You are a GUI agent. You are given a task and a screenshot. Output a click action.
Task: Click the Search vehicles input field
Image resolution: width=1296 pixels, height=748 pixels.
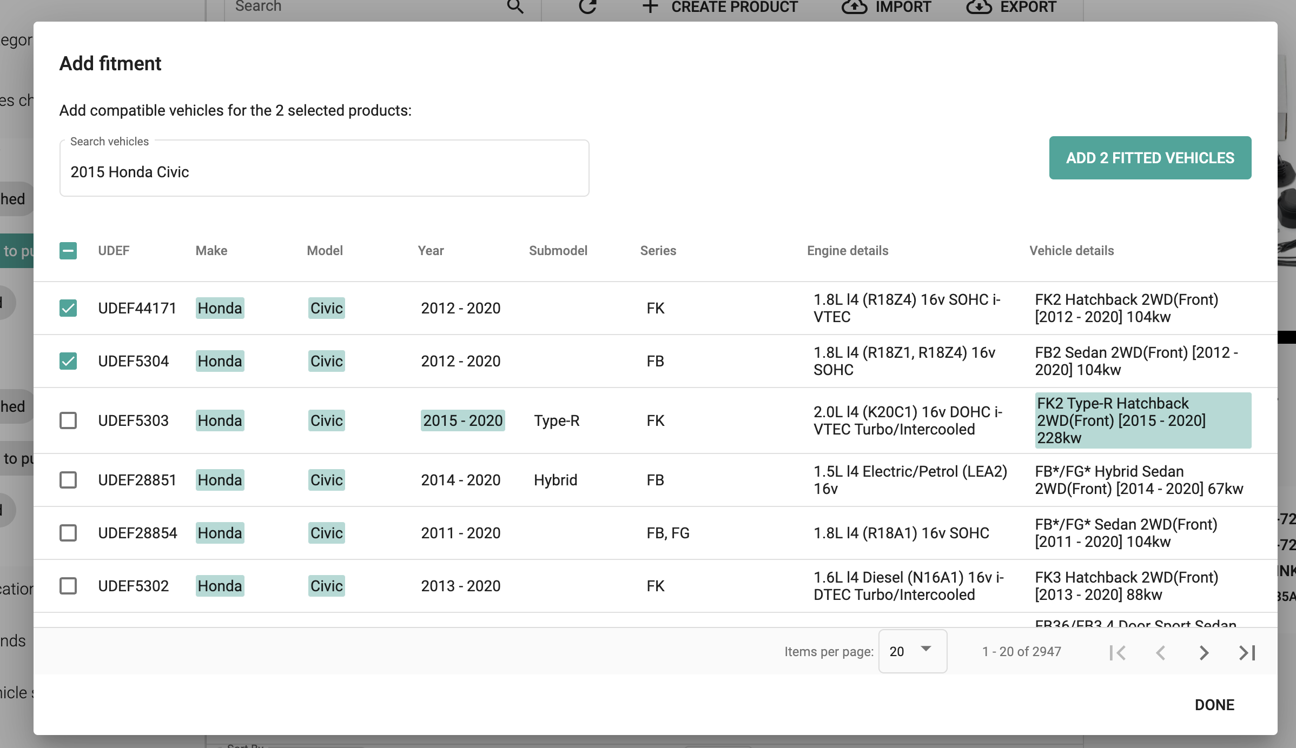[324, 172]
